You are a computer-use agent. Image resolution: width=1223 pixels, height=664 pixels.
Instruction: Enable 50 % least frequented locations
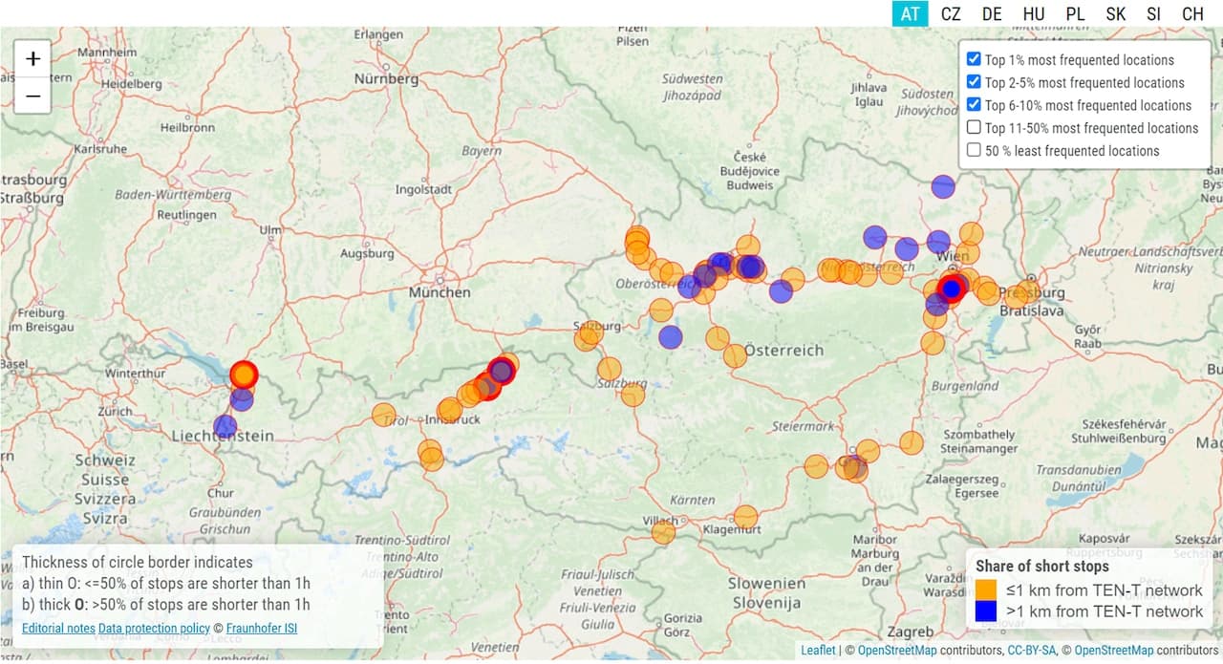pyautogui.click(x=974, y=150)
